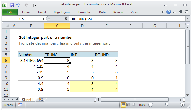This screenshot has height=110, width=192.
Task: Close the workbook window with the ribbon X
Action: pyautogui.click(x=187, y=12)
